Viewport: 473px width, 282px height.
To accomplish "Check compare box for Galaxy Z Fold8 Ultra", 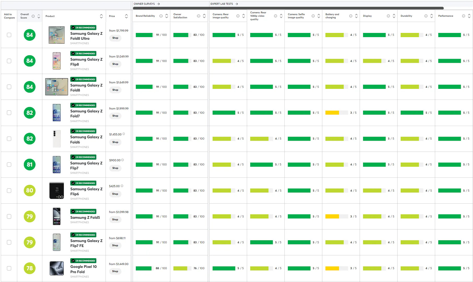I will pos(9,35).
